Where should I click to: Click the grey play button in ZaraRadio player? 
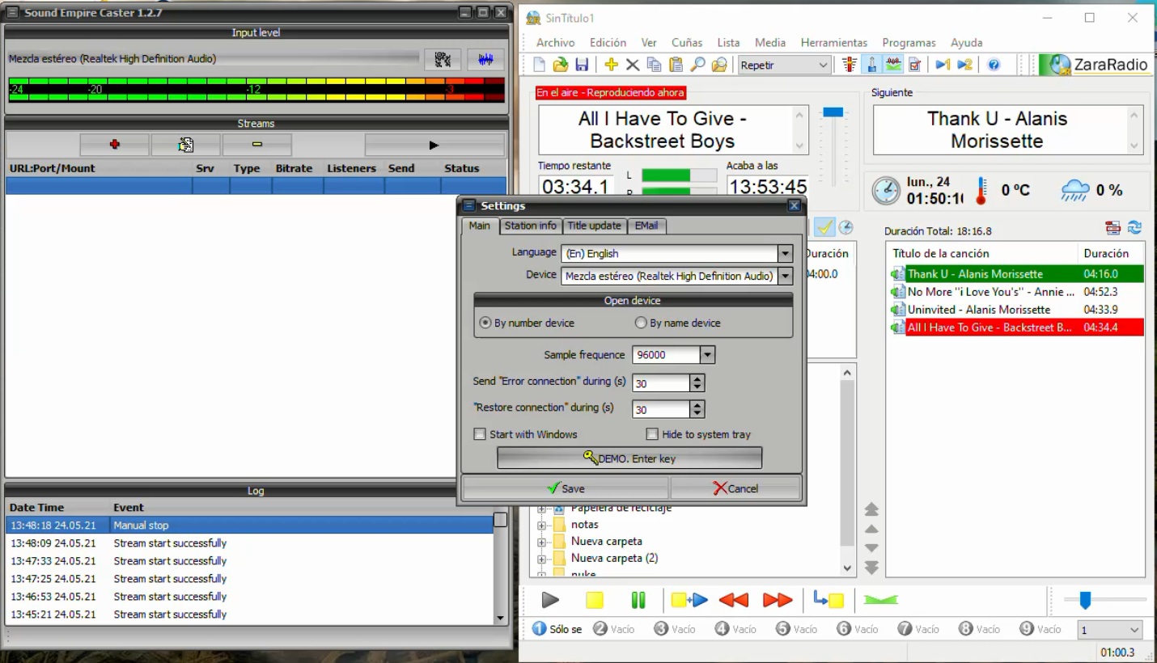tap(551, 600)
